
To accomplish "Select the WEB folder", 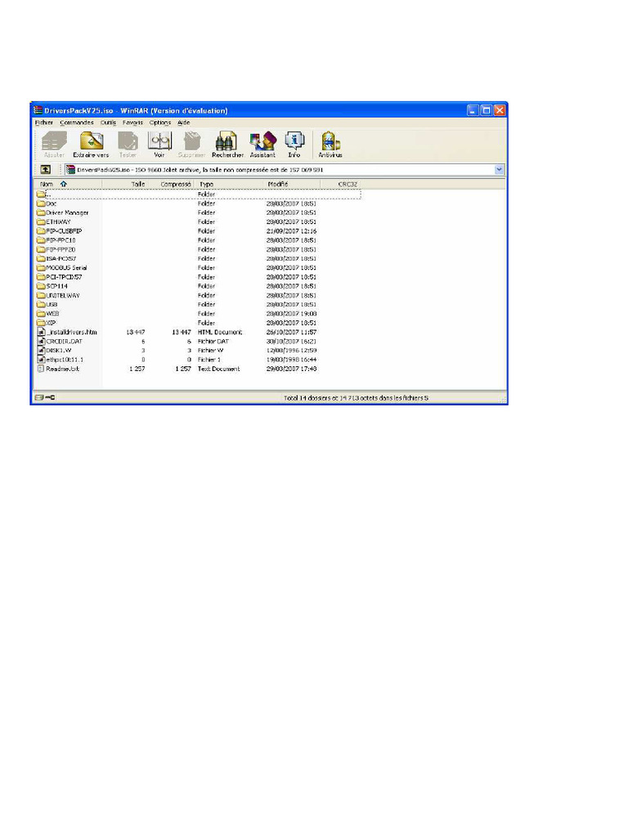I will 48,313.
